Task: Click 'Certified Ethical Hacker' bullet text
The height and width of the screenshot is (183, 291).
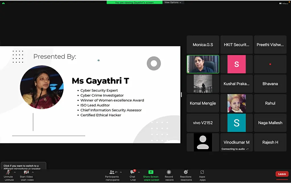Action: [101, 115]
